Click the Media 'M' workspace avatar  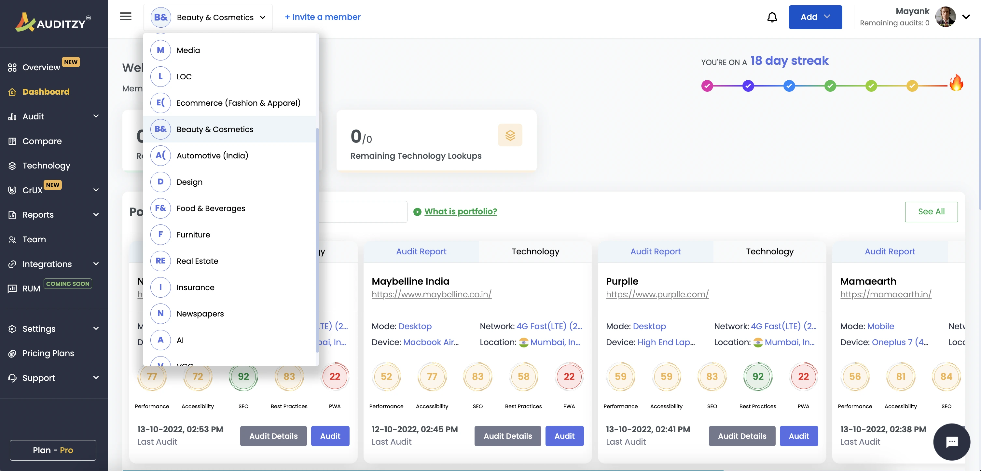[160, 50]
